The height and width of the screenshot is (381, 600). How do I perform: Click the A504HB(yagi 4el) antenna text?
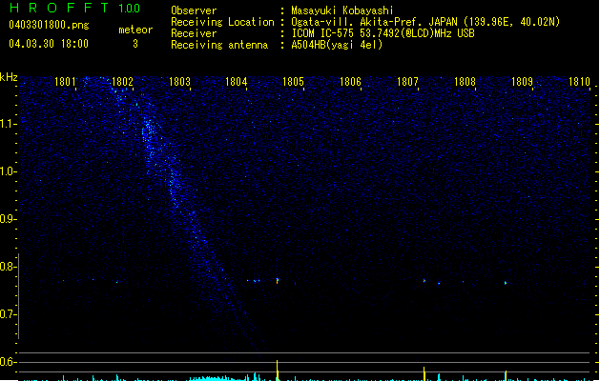pyautogui.click(x=337, y=45)
